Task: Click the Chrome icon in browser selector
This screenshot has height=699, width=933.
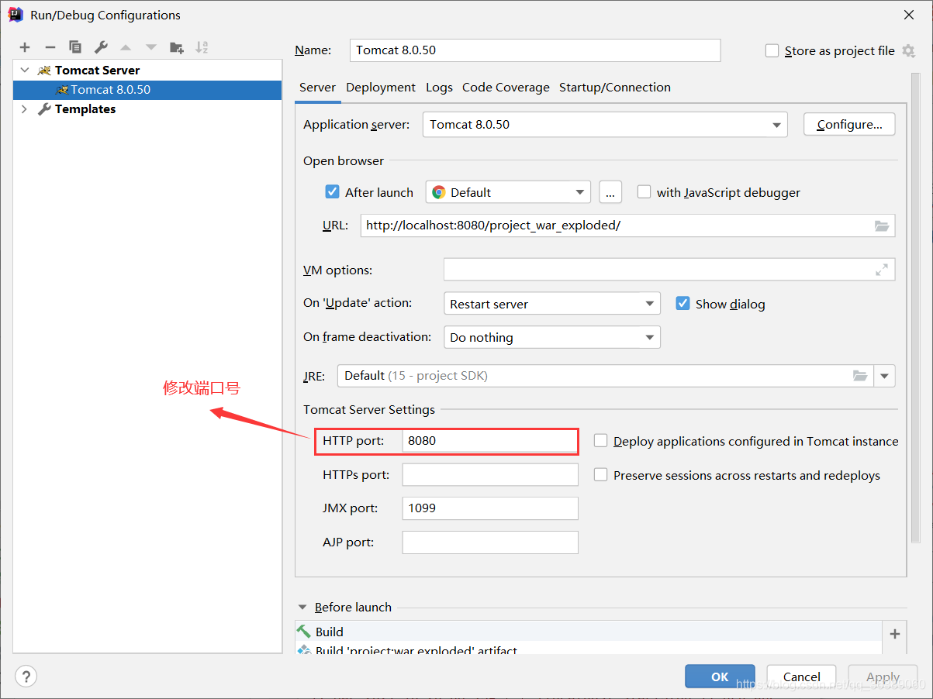Action: (x=439, y=192)
